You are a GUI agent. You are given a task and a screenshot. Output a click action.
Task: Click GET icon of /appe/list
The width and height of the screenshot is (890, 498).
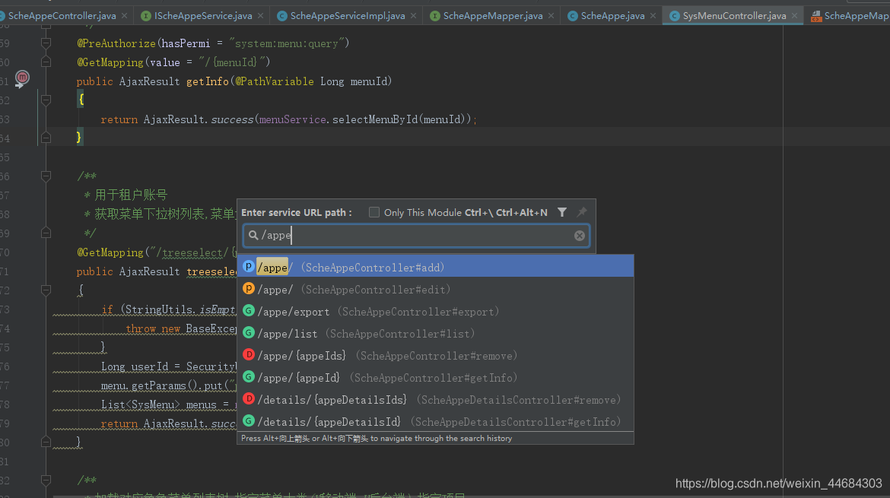coord(249,332)
